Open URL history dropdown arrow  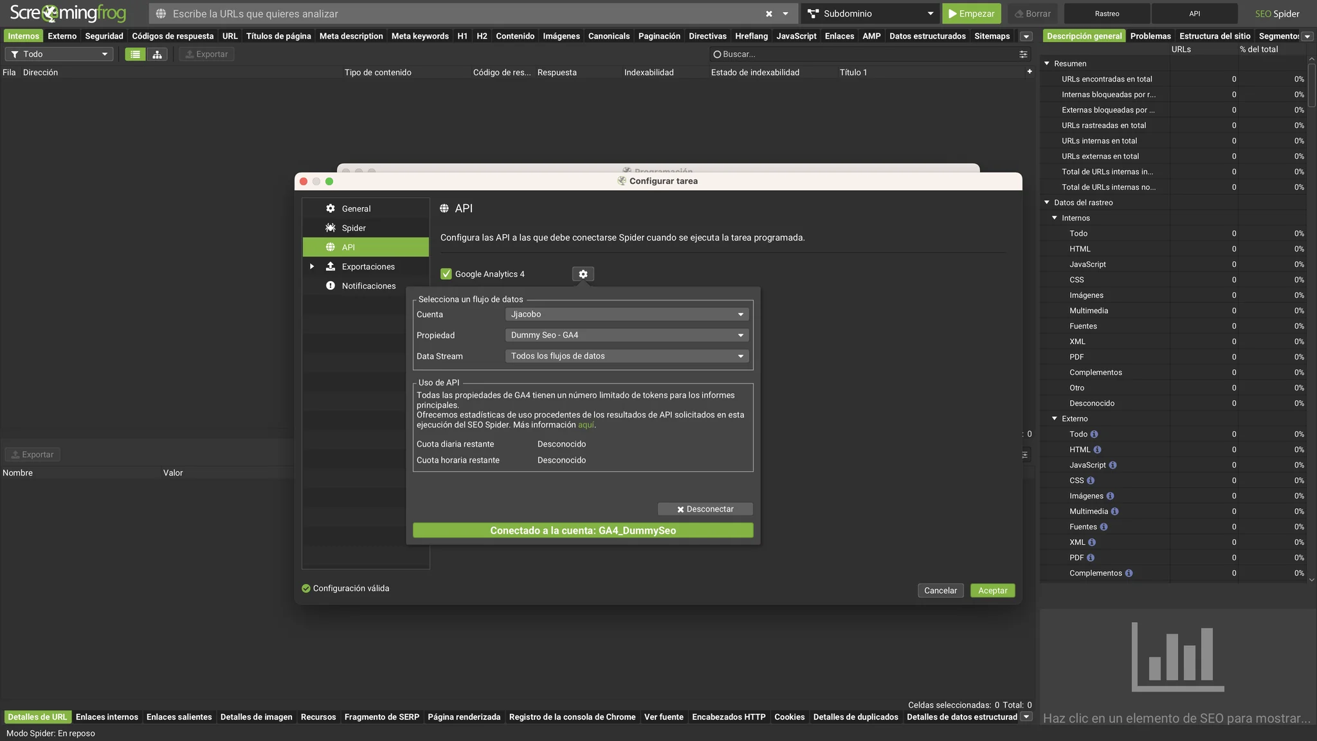[785, 14]
